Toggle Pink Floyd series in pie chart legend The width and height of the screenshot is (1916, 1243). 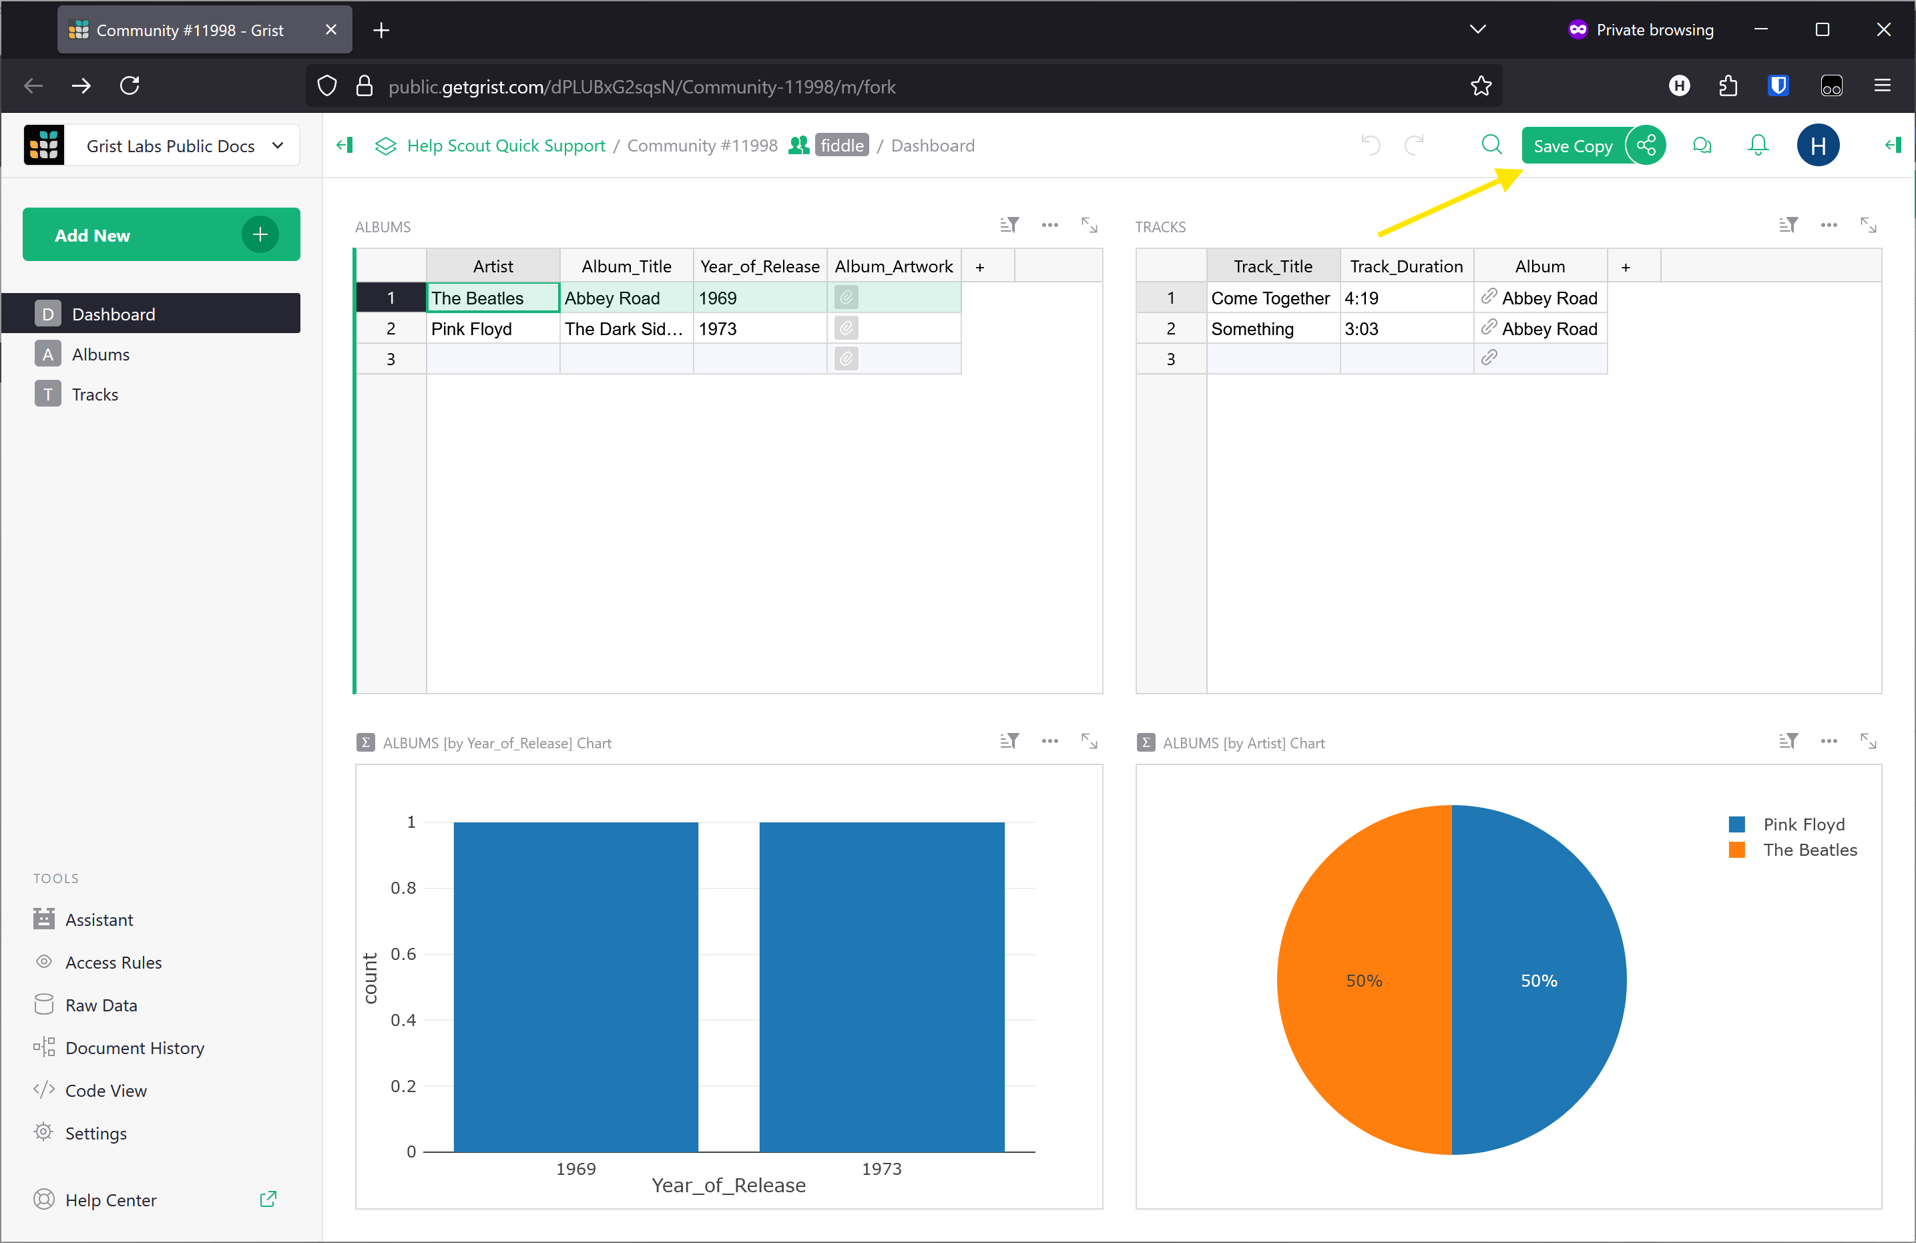[x=1803, y=824]
